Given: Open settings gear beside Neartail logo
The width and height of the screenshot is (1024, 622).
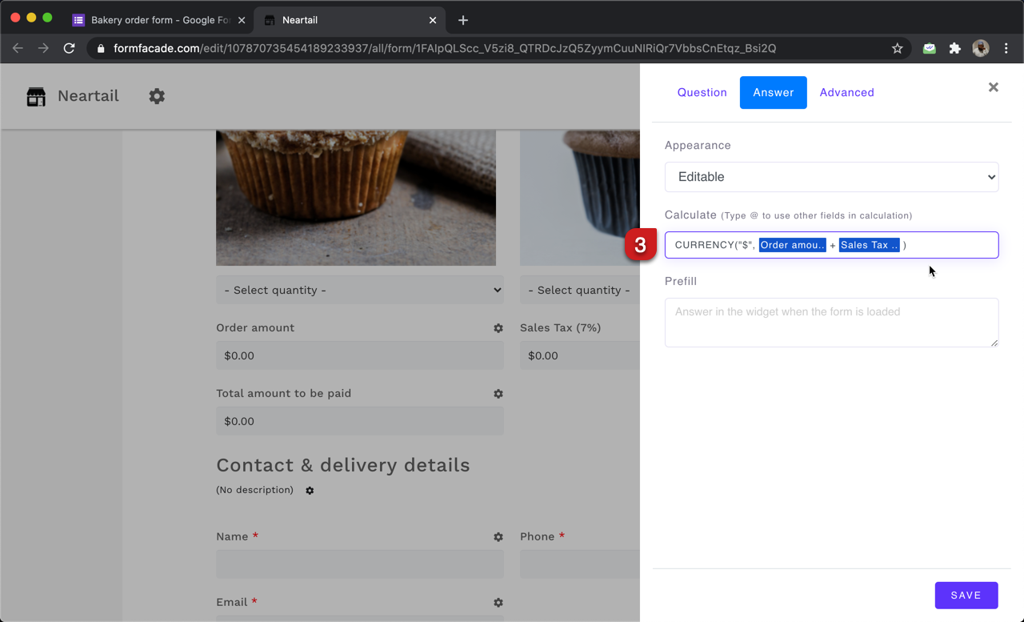Looking at the screenshot, I should pos(157,96).
